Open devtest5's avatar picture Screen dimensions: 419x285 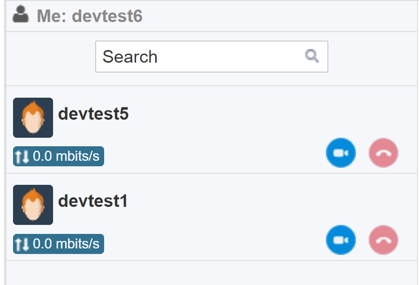pos(33,118)
